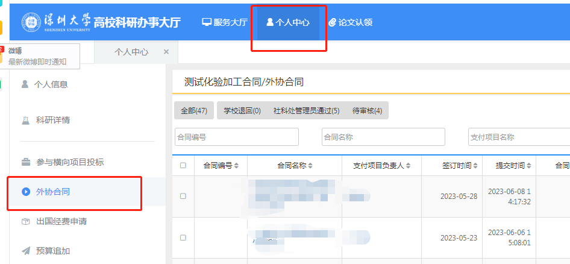The height and width of the screenshot is (264, 570).
Task: Filter contracts by 待审核(4)
Action: click(367, 111)
